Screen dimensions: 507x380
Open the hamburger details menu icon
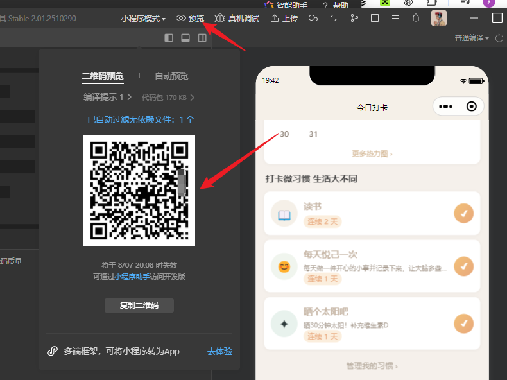(395, 19)
